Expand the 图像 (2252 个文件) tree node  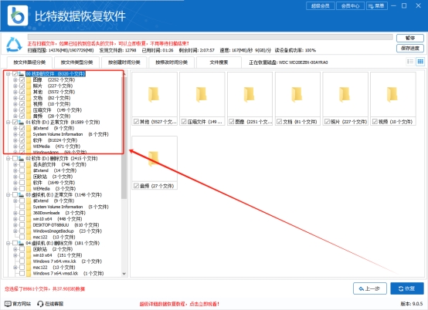coord(15,80)
